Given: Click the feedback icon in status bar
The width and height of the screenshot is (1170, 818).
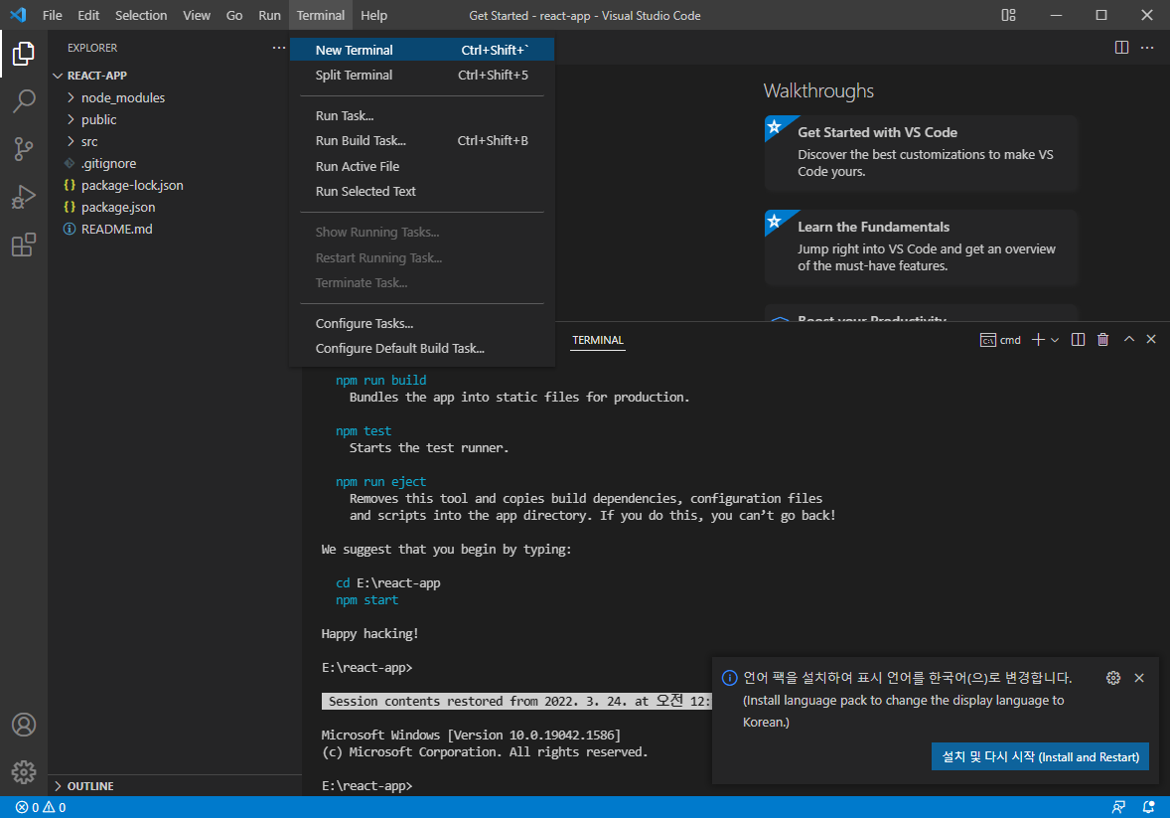Looking at the screenshot, I should (1118, 807).
